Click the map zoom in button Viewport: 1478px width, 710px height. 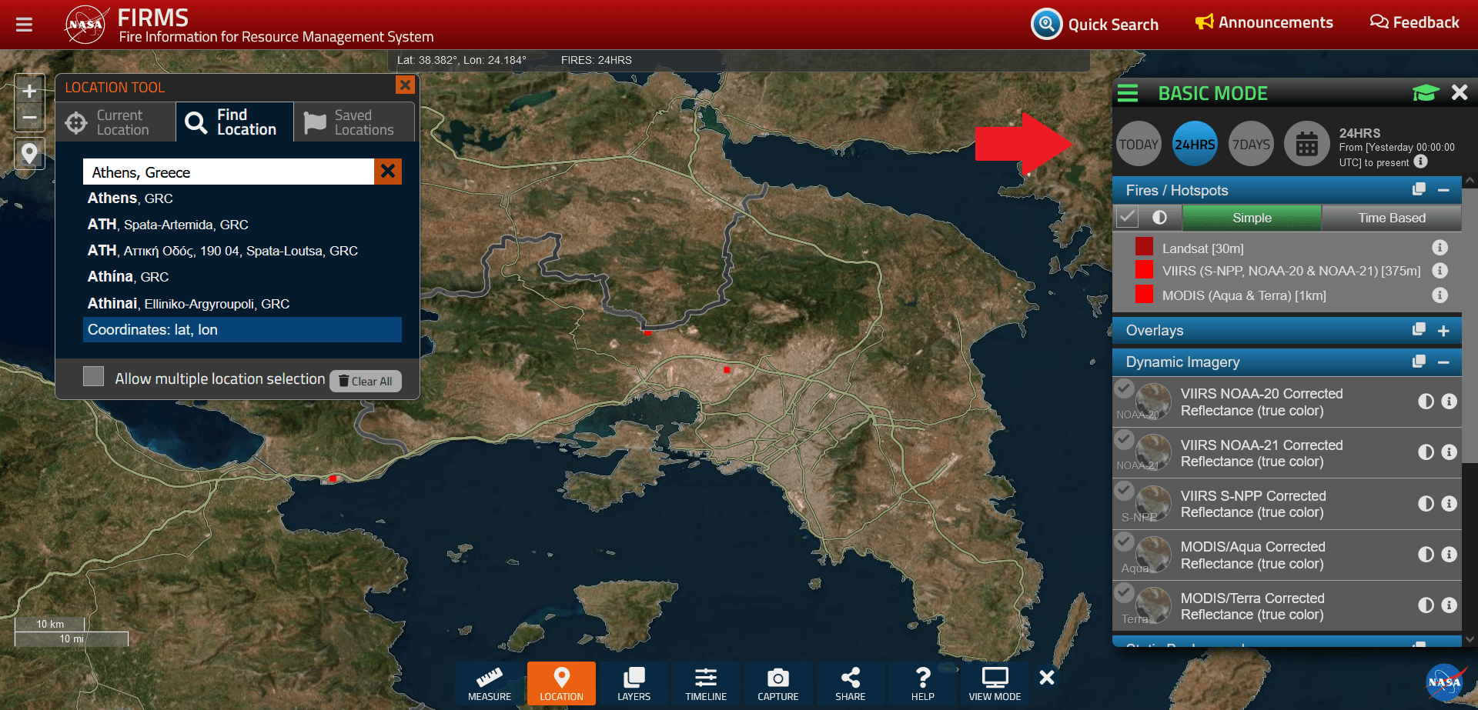[x=29, y=92]
